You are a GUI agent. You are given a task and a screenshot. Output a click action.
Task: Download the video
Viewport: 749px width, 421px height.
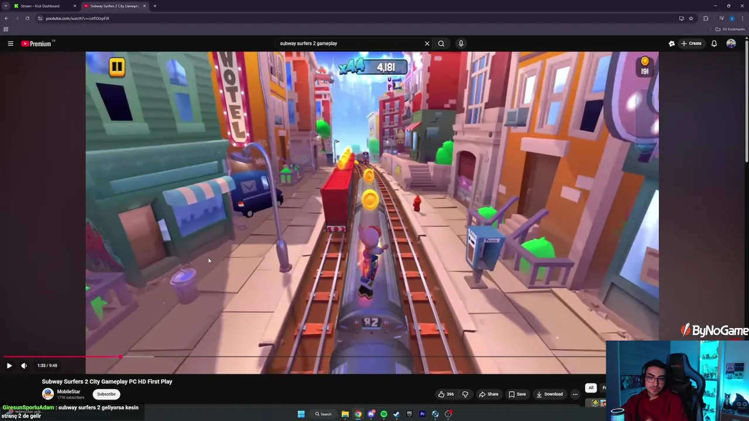[x=549, y=394]
